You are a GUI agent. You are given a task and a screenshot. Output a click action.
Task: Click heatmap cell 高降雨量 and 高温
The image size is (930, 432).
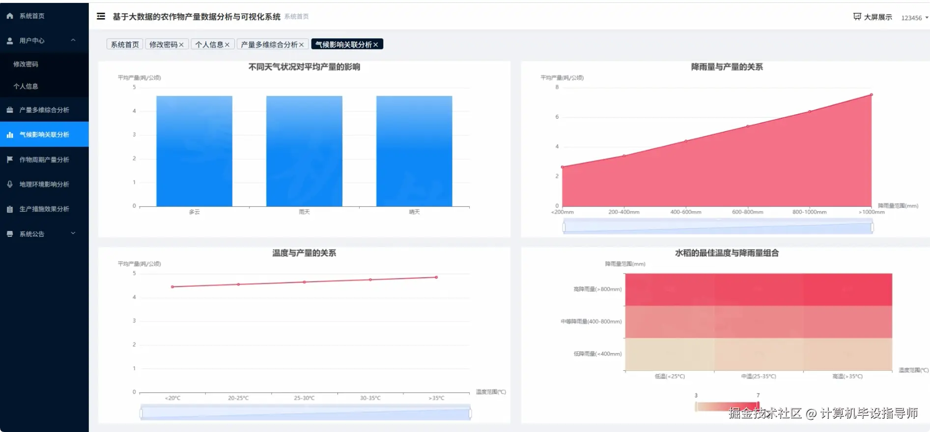[848, 289]
